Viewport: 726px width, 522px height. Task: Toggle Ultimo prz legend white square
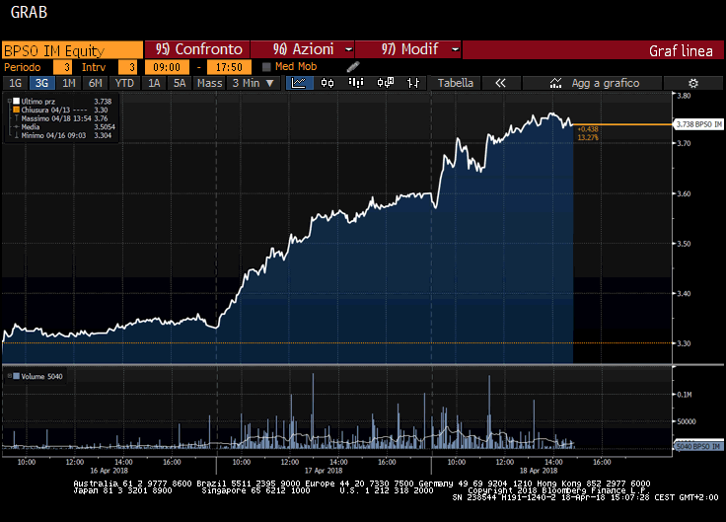coord(16,101)
